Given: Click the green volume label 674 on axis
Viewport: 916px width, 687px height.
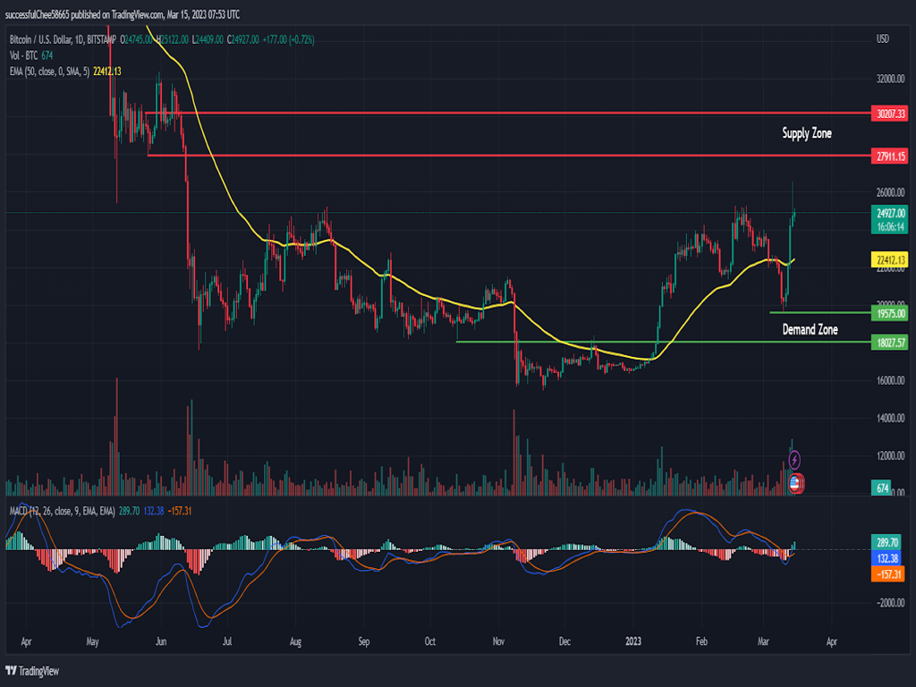Looking at the screenshot, I should coord(884,488).
